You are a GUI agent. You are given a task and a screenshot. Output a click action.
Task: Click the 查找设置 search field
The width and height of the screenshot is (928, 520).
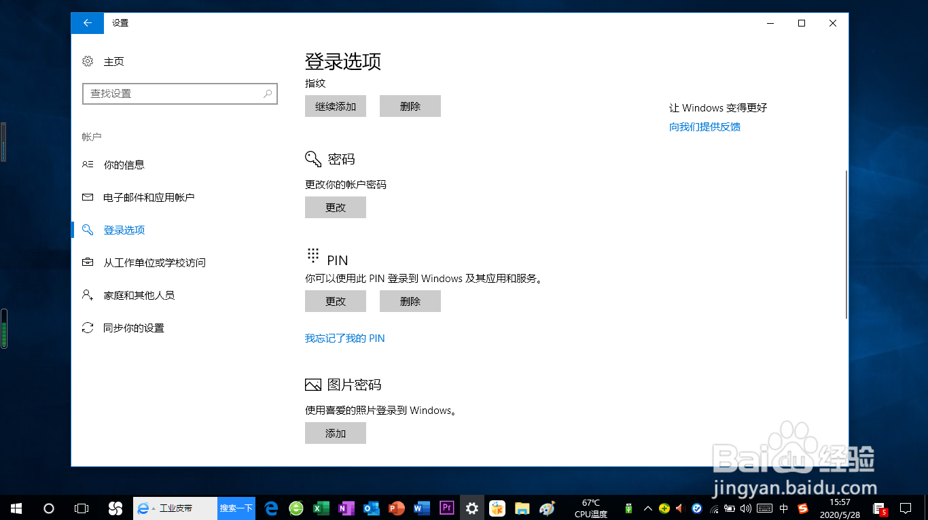click(x=180, y=94)
